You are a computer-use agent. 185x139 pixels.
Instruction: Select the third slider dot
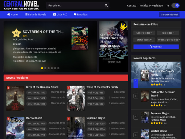point(48,68)
